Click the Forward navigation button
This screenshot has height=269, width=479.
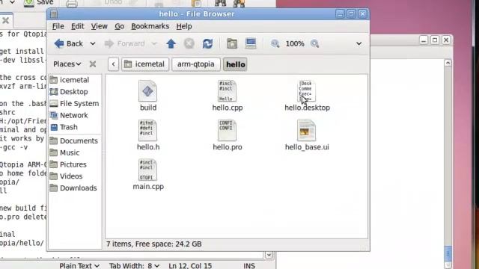click(x=124, y=43)
